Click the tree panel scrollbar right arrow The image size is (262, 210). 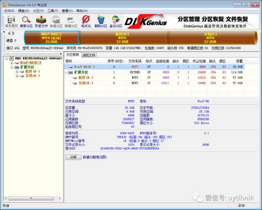pos(60,199)
